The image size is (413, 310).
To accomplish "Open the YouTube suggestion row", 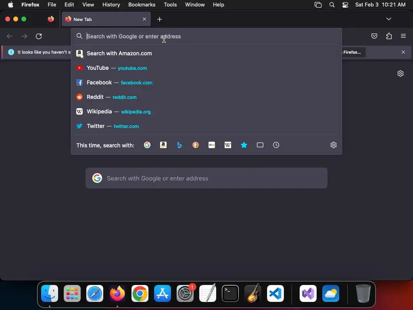I will tap(206, 68).
